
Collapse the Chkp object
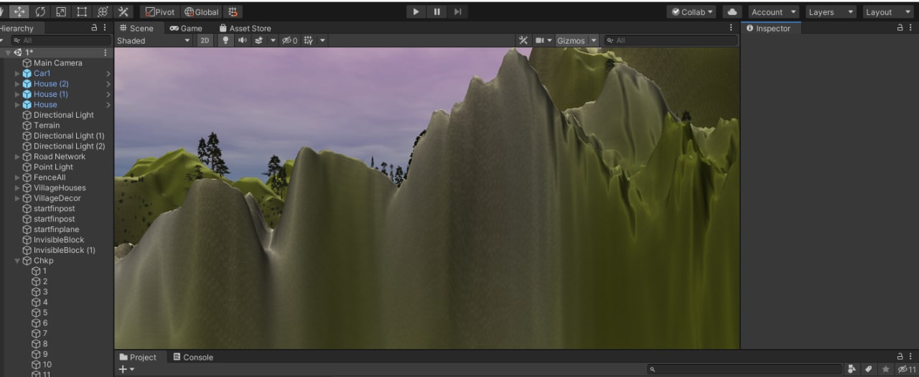[x=18, y=261]
